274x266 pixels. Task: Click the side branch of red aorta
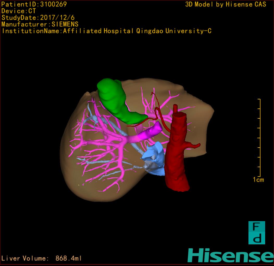[194, 146]
